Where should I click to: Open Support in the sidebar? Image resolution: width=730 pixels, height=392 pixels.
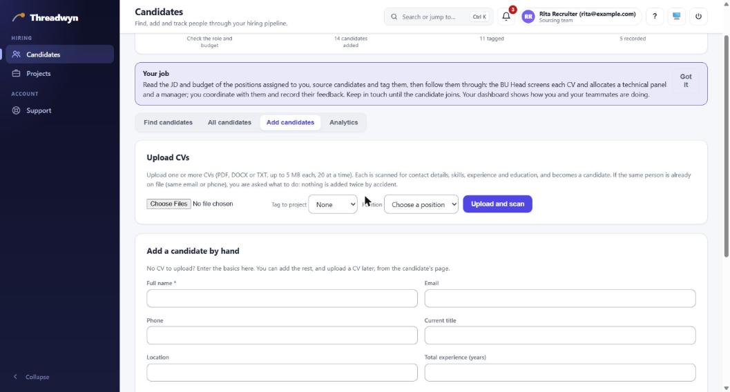tap(59, 110)
